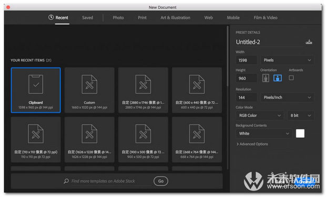Open the width units Pixels dropdown
326x197 pixels.
click(x=287, y=60)
